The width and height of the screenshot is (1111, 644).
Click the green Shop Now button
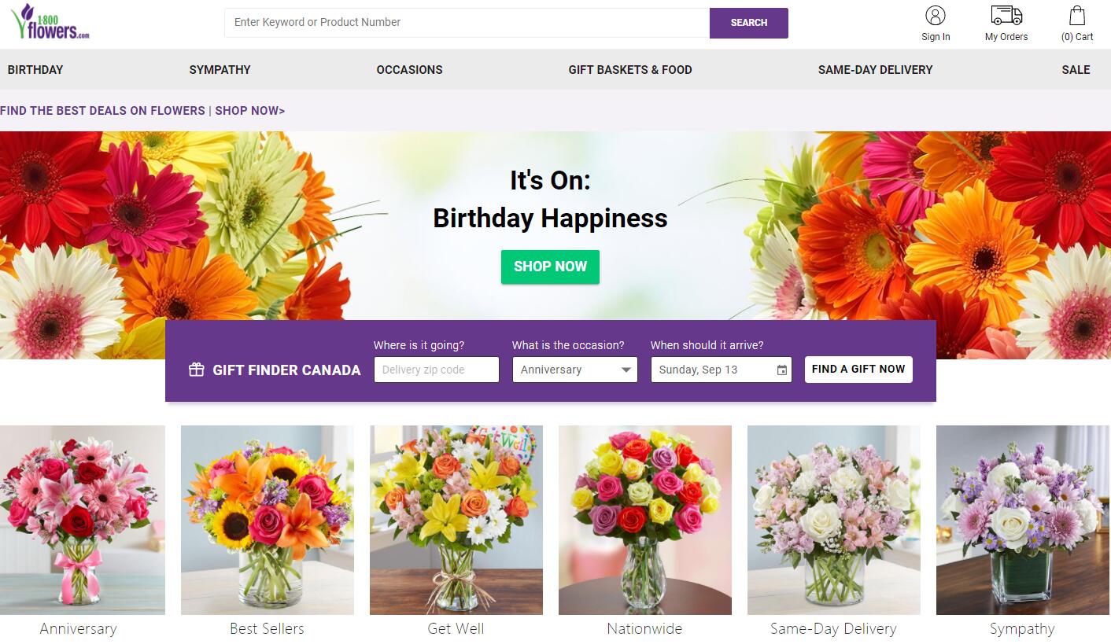pos(550,267)
